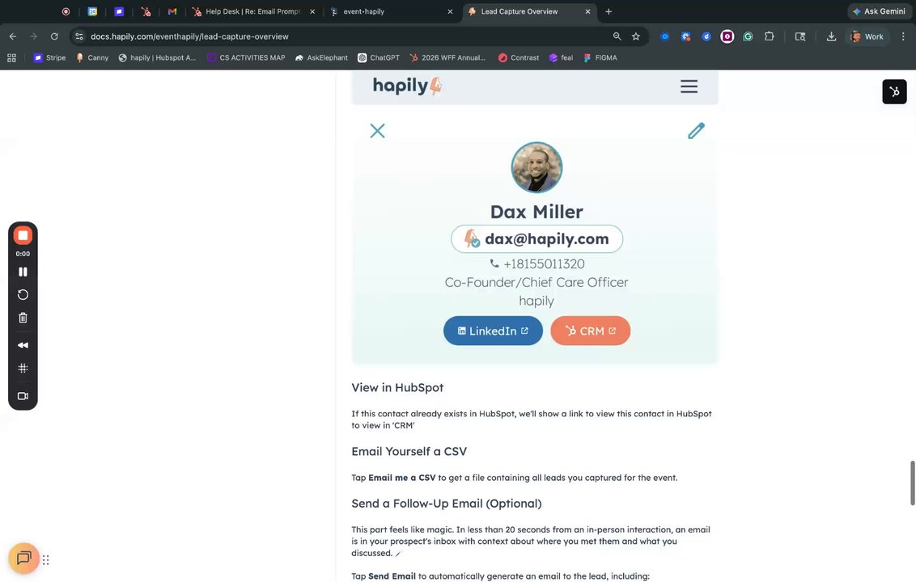Bookmark this page with the star icon
Viewport: 916px width, 582px height.
point(635,36)
